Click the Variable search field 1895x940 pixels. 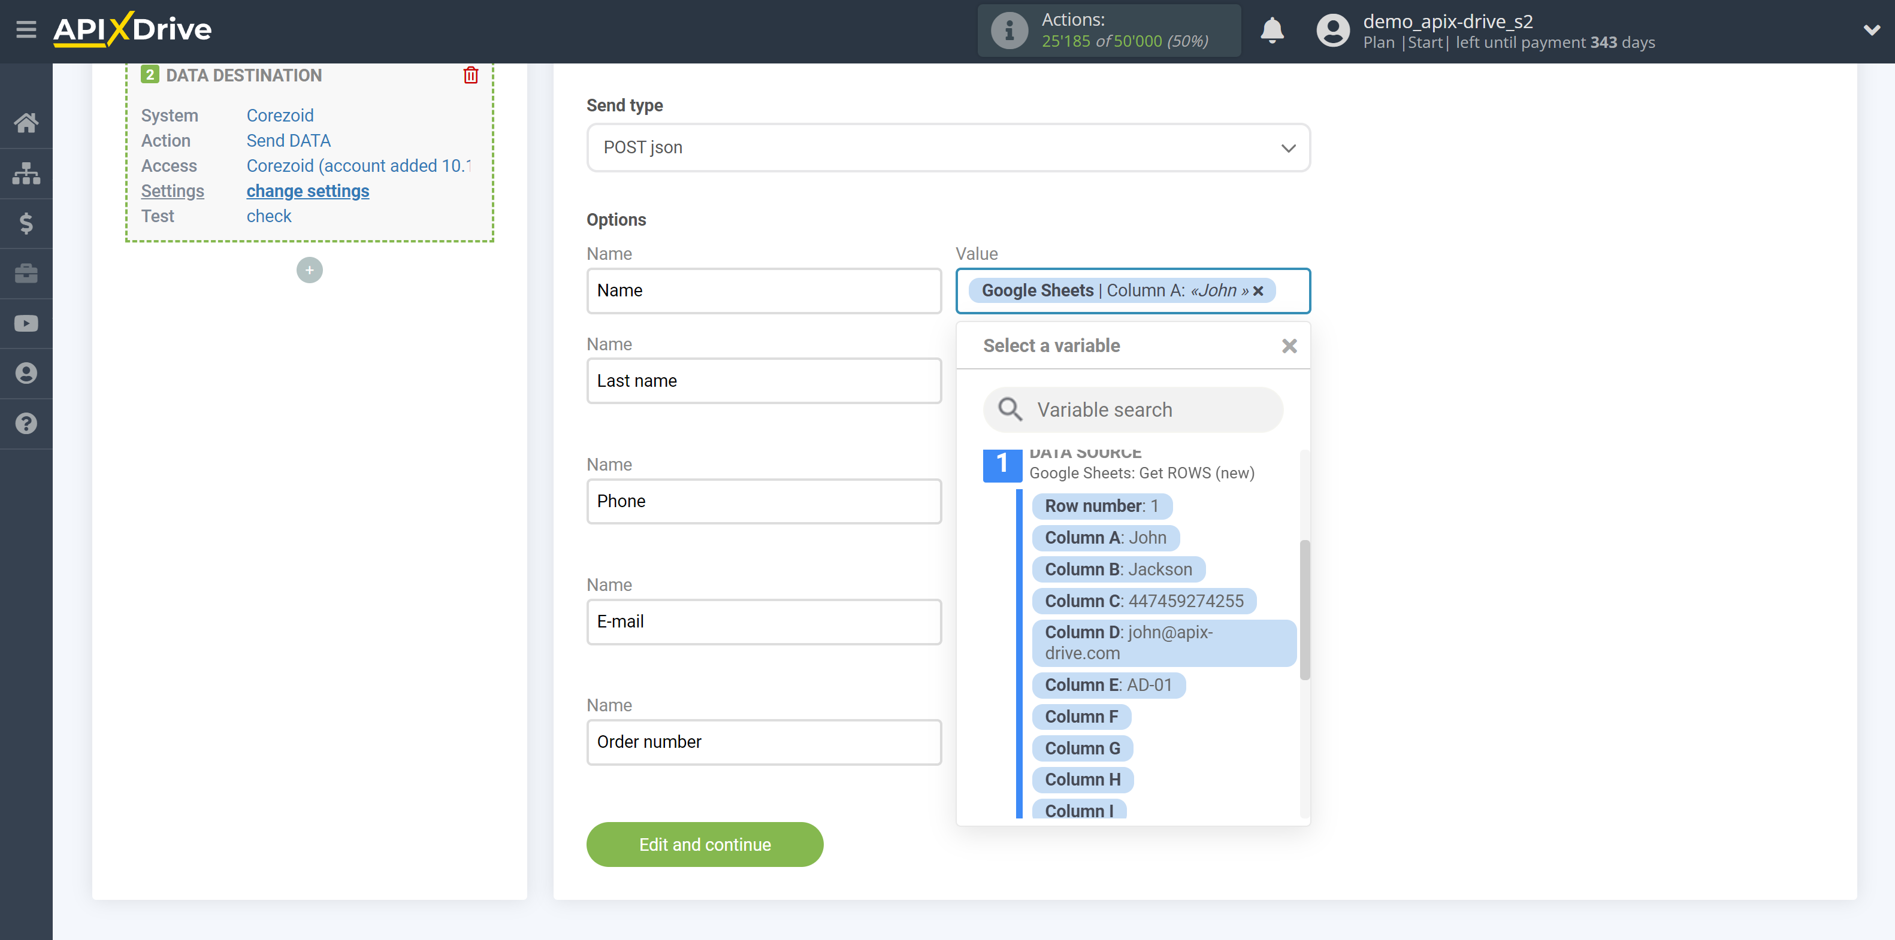tap(1133, 410)
